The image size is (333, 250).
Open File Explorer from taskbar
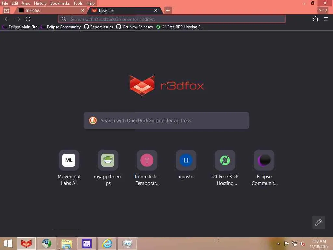(x=66, y=243)
